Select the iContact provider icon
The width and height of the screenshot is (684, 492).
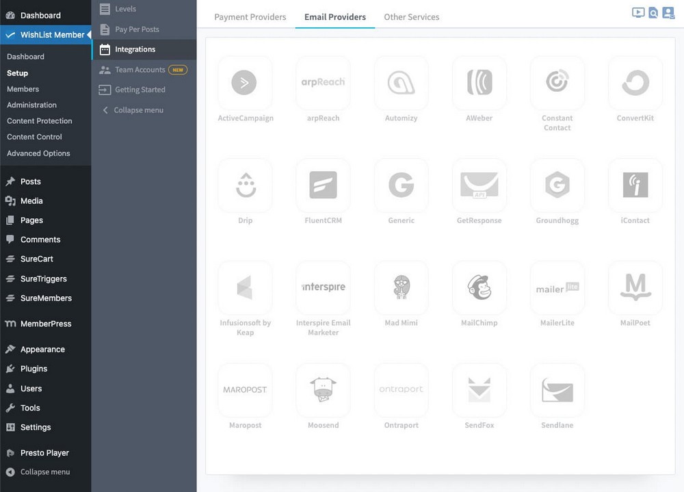click(x=635, y=185)
